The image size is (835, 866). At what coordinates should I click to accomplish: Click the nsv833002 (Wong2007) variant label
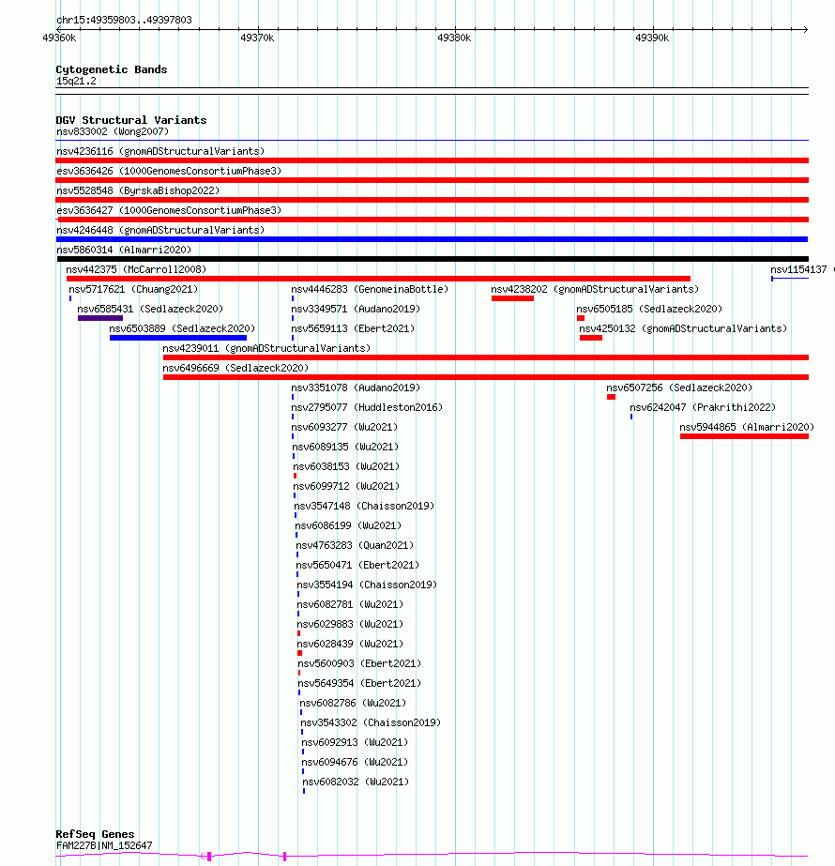[113, 131]
